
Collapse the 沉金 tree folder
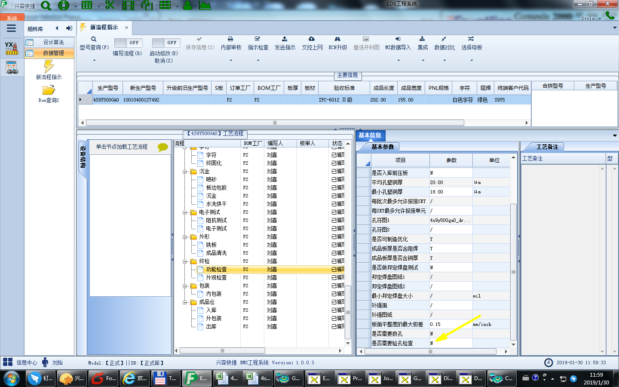click(x=185, y=172)
